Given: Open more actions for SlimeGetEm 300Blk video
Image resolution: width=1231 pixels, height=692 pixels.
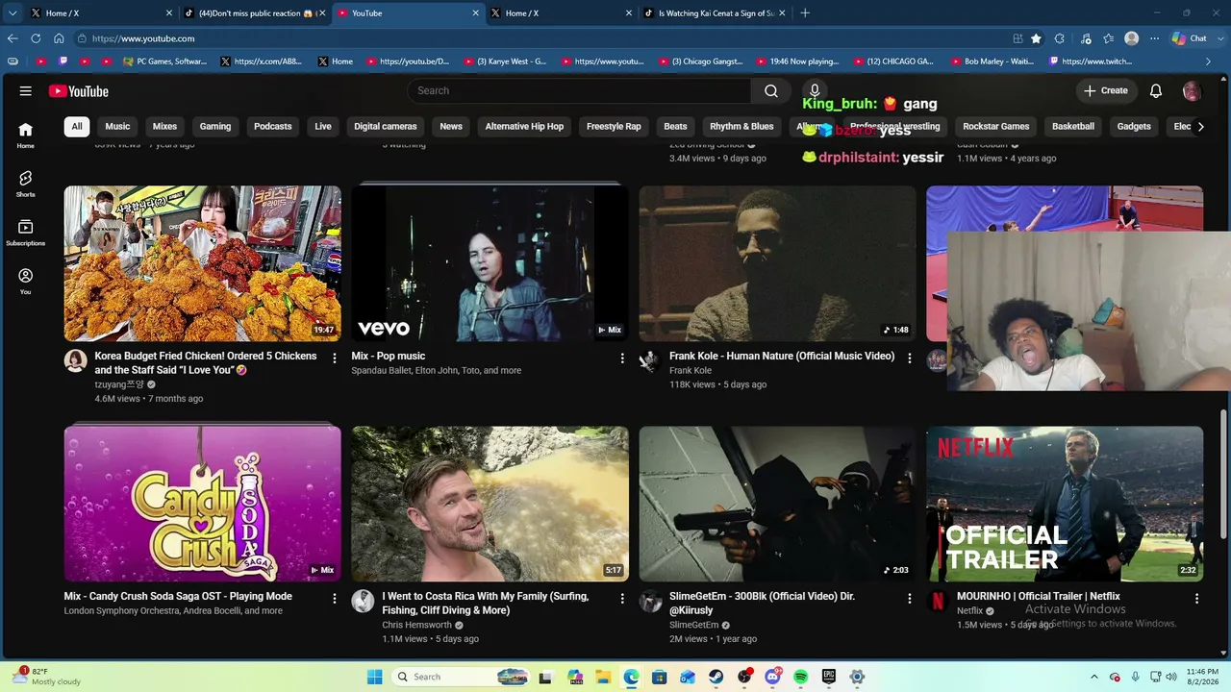Looking at the screenshot, I should coord(910,599).
